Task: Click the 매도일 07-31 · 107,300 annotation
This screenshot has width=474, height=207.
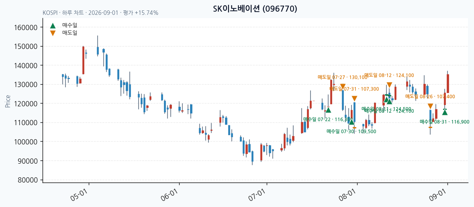Action: 354,89
